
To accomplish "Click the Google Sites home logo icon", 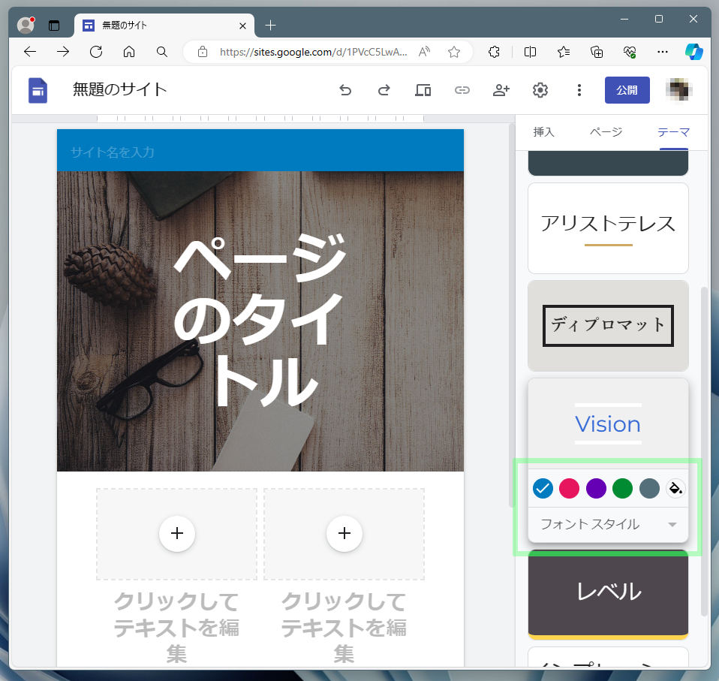I will coord(38,90).
